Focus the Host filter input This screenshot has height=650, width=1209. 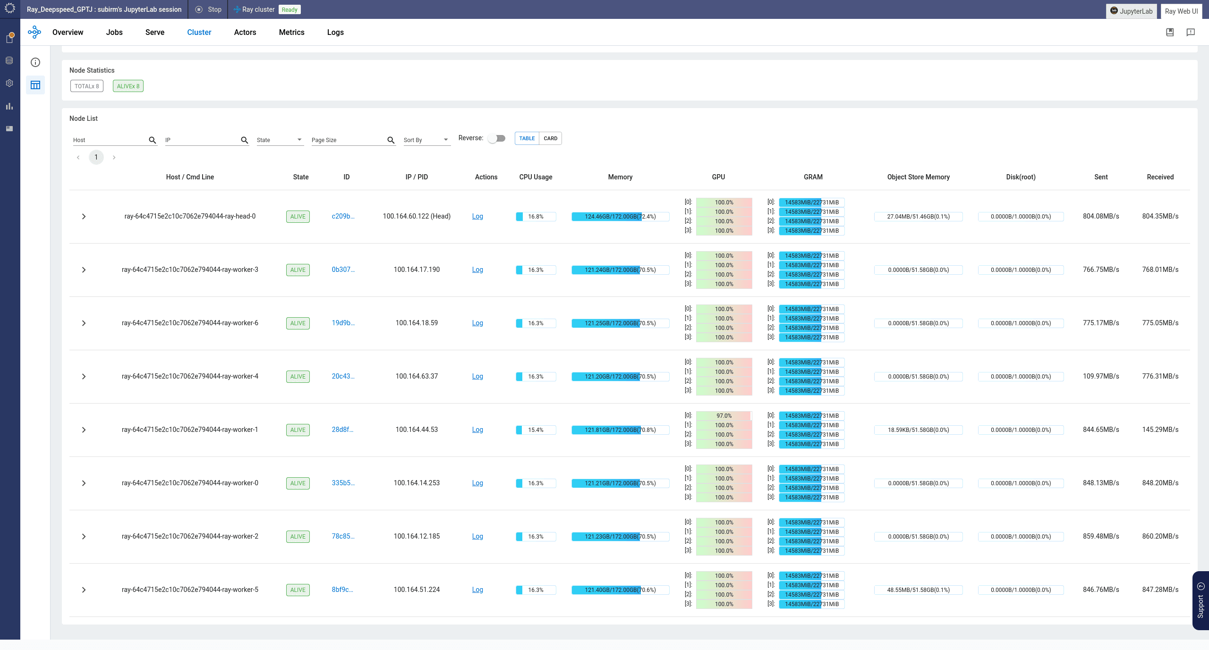(110, 140)
